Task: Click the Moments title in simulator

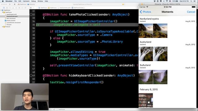Action: point(167,12)
